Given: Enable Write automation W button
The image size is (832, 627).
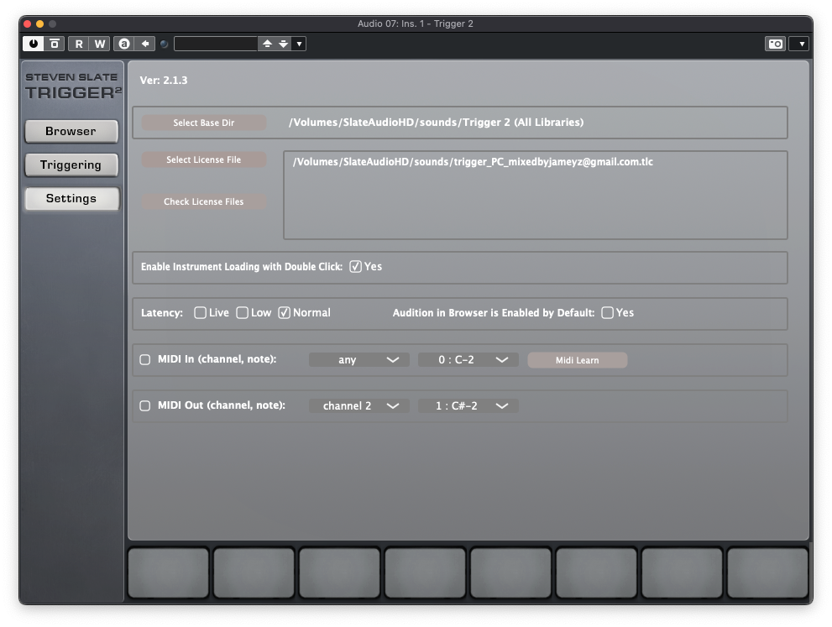Looking at the screenshot, I should click(x=100, y=44).
